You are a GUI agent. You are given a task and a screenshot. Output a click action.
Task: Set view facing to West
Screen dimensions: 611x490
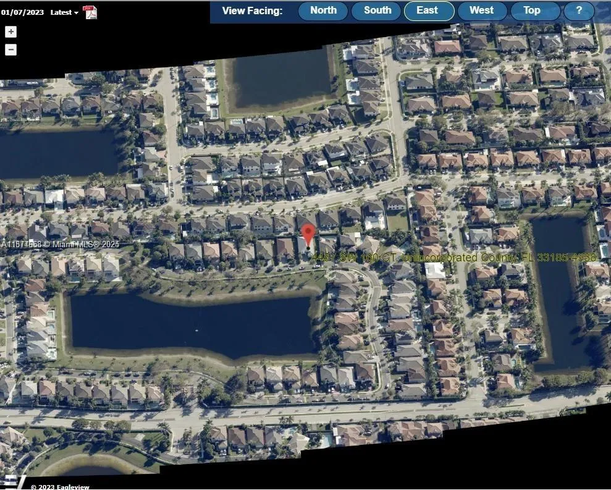[482, 11]
